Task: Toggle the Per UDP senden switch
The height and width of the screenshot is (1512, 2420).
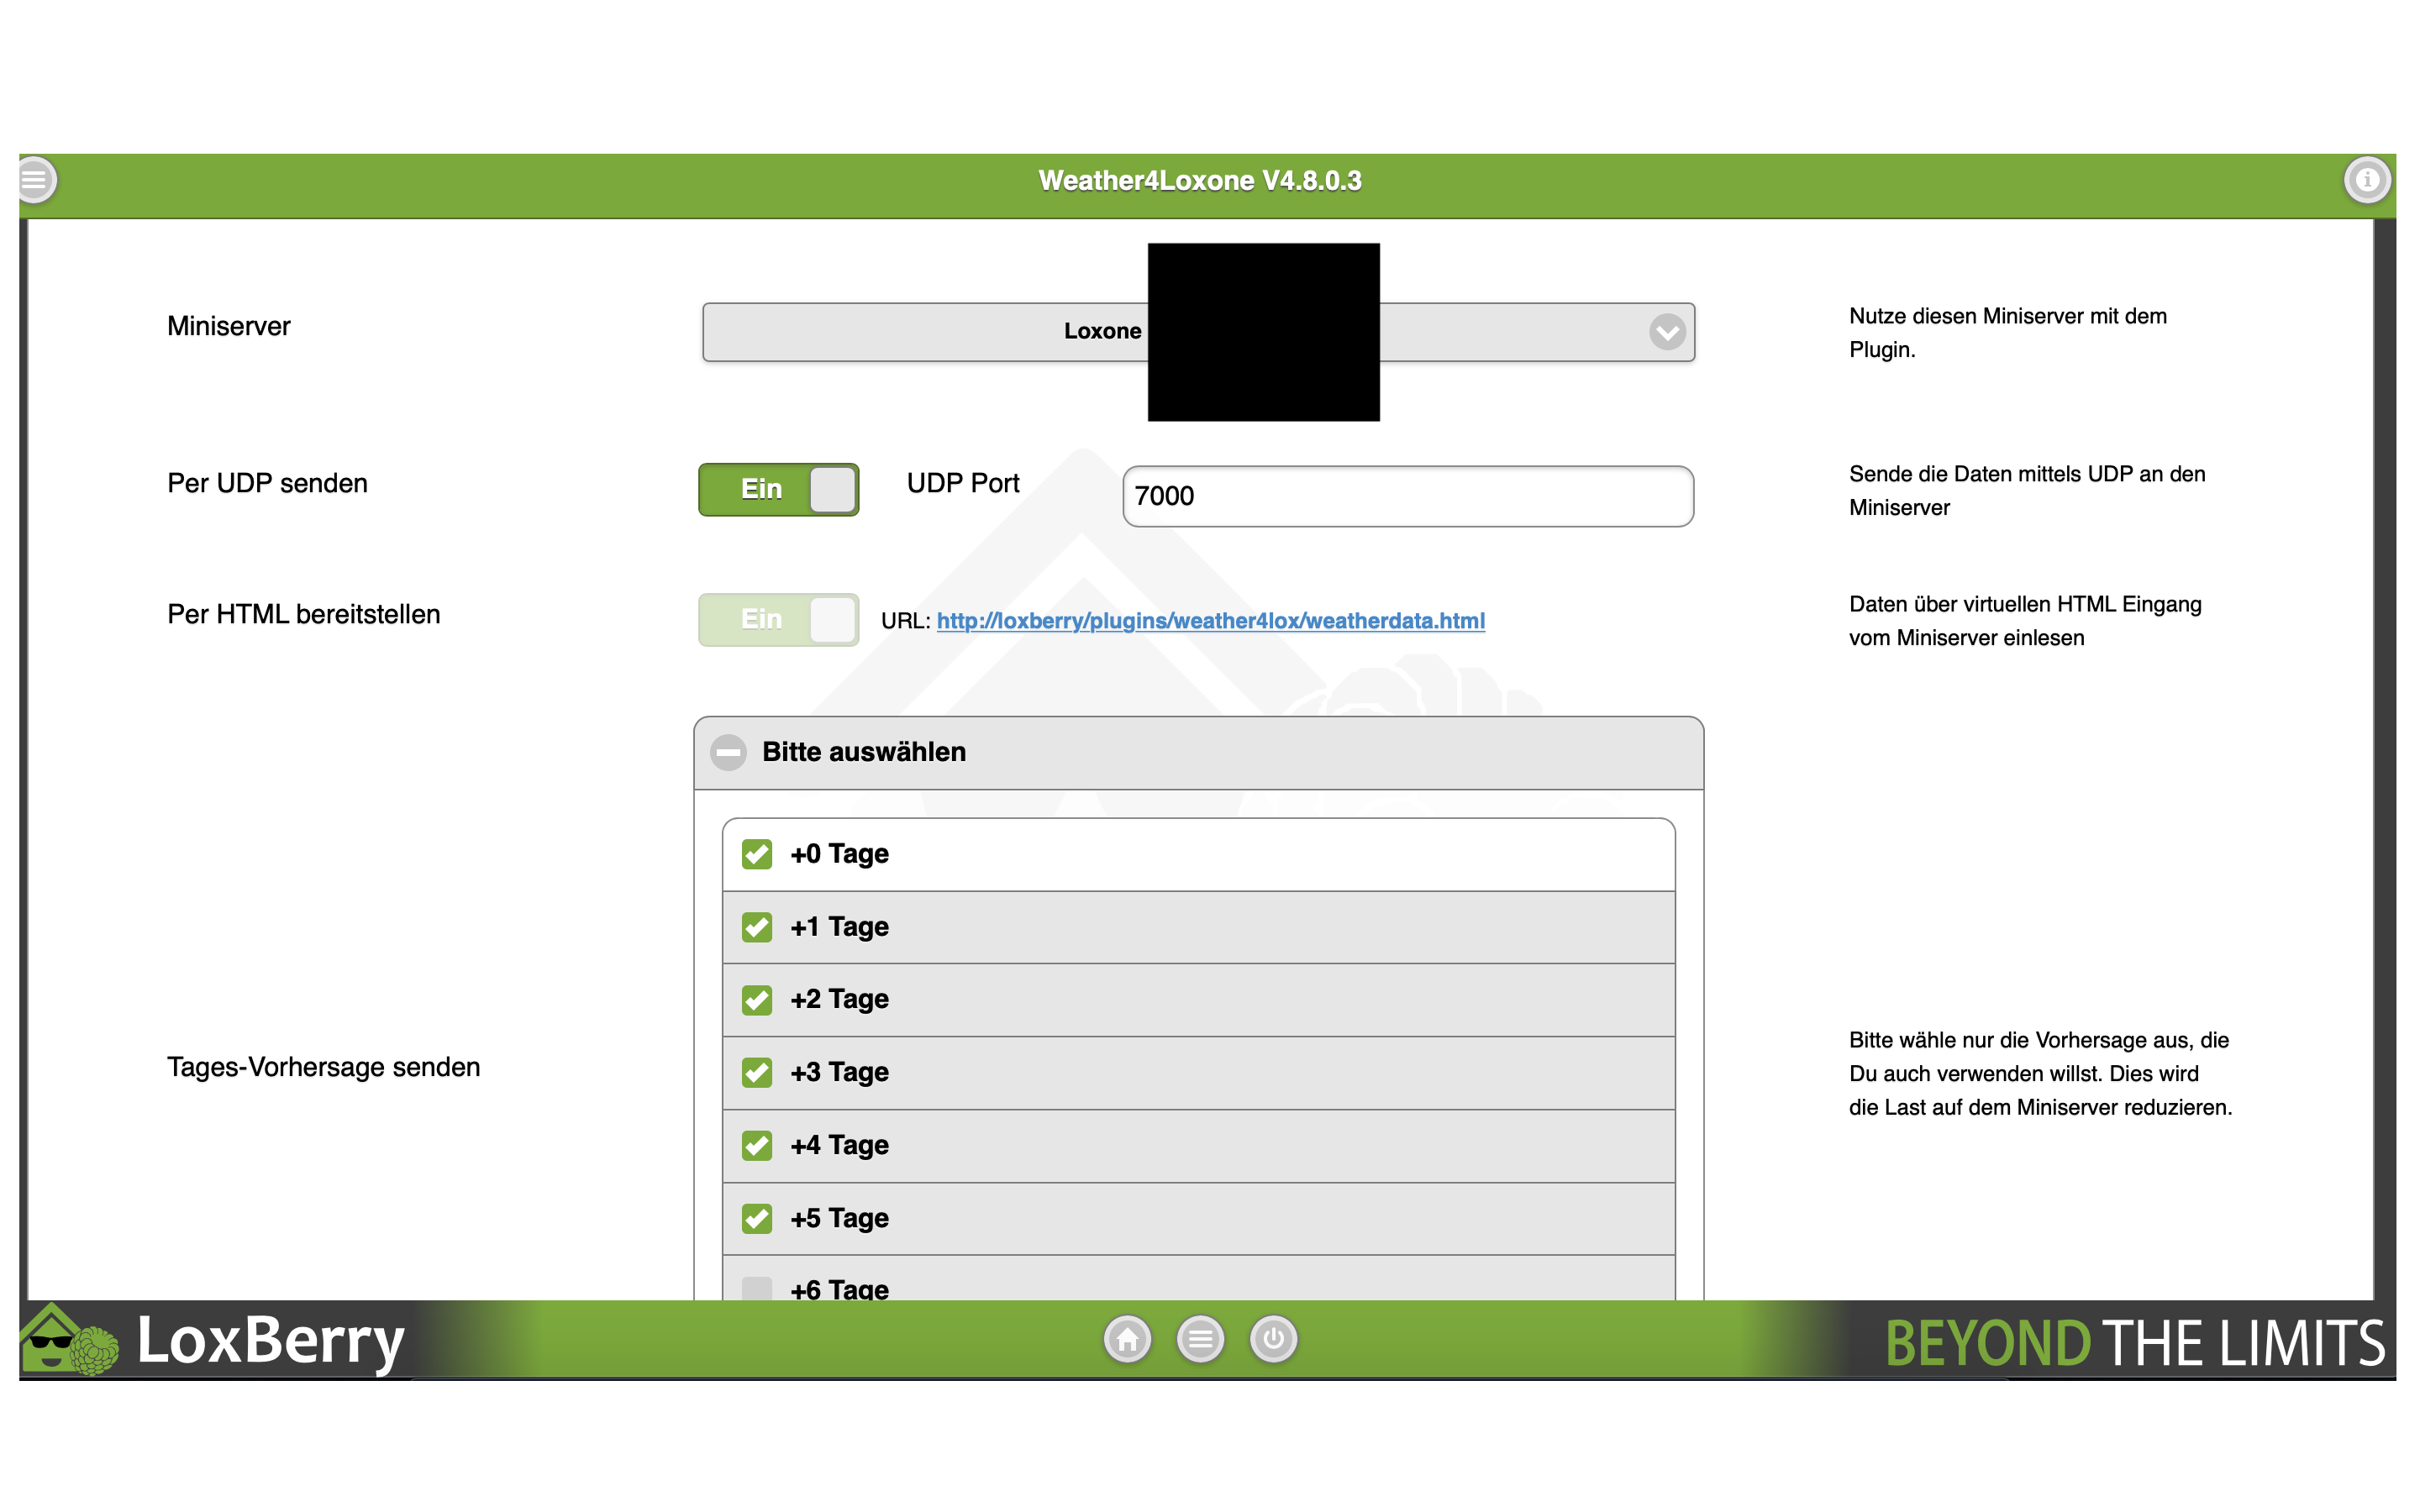Action: click(x=778, y=490)
